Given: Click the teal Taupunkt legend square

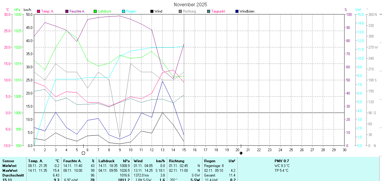Looking at the screenshot, I should pyautogui.click(x=209, y=11).
